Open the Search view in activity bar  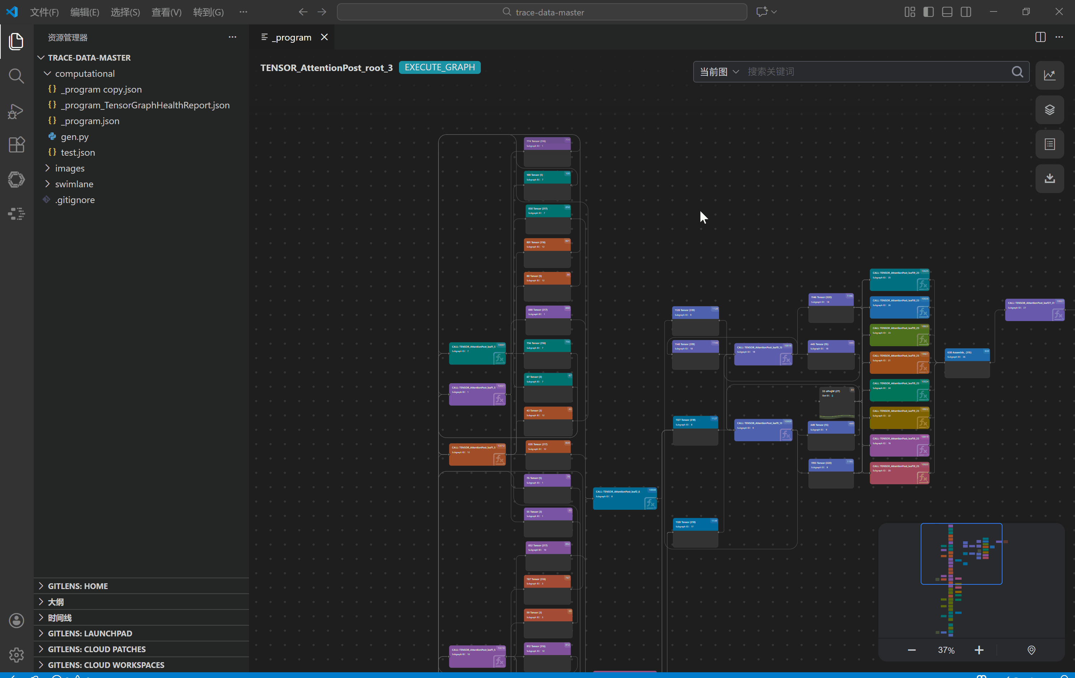pyautogui.click(x=16, y=76)
